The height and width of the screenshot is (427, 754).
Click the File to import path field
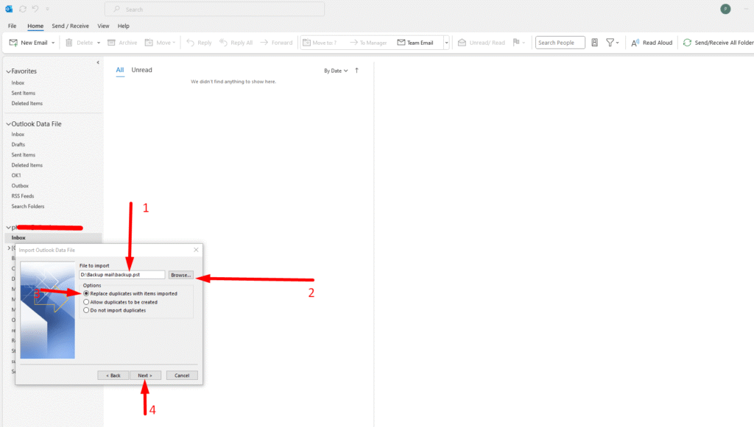tap(121, 275)
